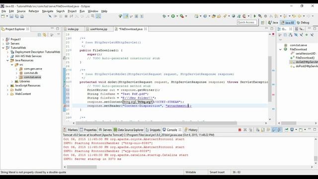
Task: Expand the WebContent folder
Action: click(x=7, y=94)
